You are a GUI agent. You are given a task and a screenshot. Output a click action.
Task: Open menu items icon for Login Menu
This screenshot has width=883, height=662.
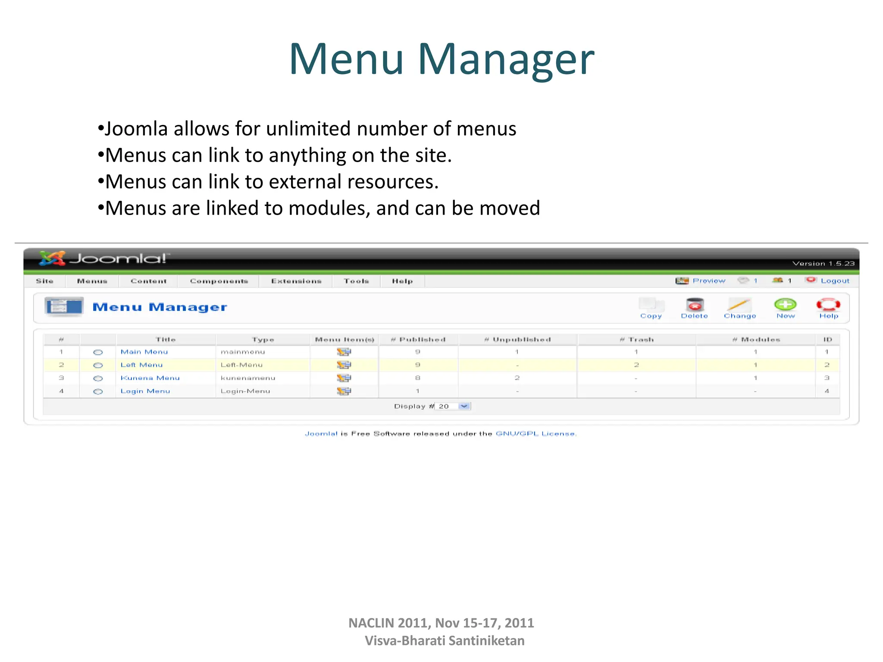344,391
